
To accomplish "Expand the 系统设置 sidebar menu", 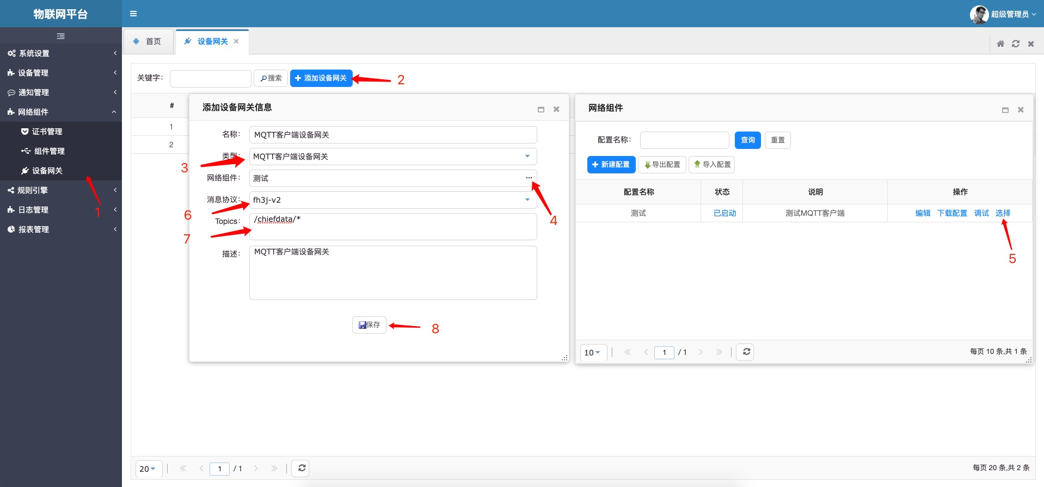I will tap(60, 53).
